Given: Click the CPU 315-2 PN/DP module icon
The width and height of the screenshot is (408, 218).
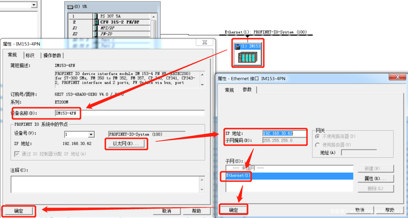Looking at the screenshot, I should tap(96, 22).
